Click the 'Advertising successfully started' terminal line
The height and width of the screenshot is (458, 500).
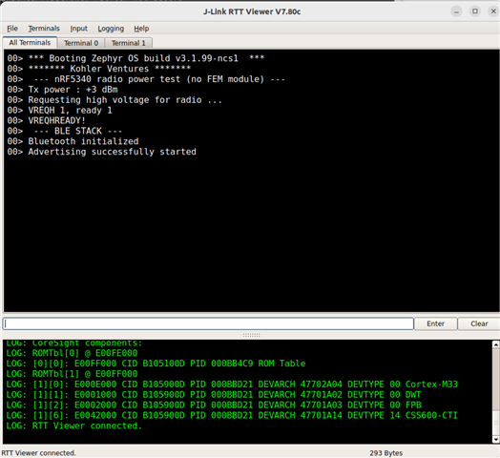112,152
